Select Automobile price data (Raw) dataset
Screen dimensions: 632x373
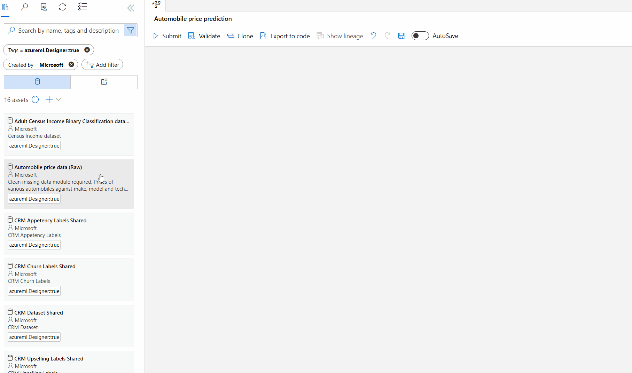click(69, 184)
